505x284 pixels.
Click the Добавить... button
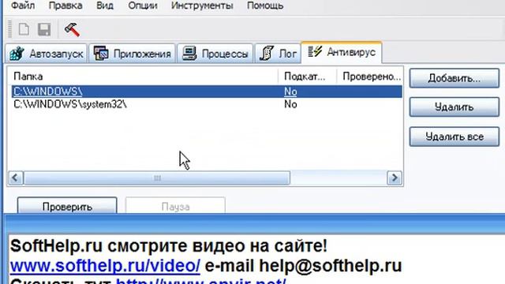454,78
